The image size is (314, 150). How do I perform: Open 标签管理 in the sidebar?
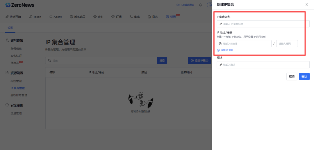16,81
